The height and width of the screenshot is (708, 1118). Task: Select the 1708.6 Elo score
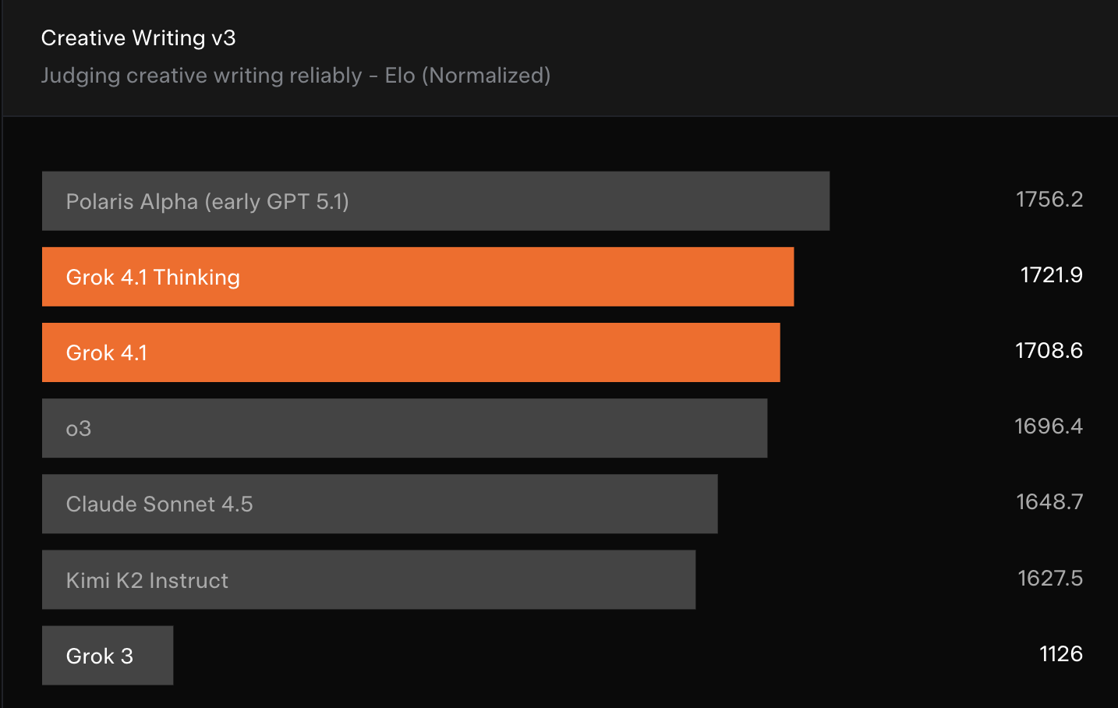pyautogui.click(x=1049, y=351)
